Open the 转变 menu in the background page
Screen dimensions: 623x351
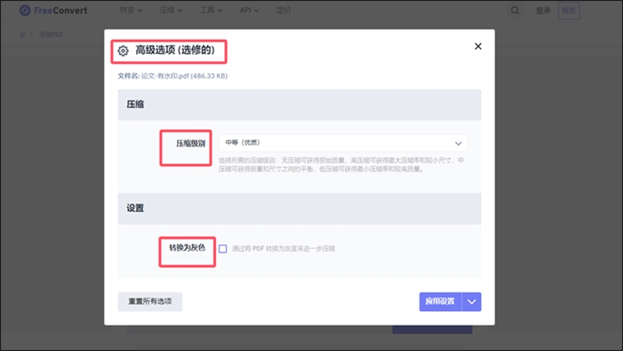(x=130, y=10)
